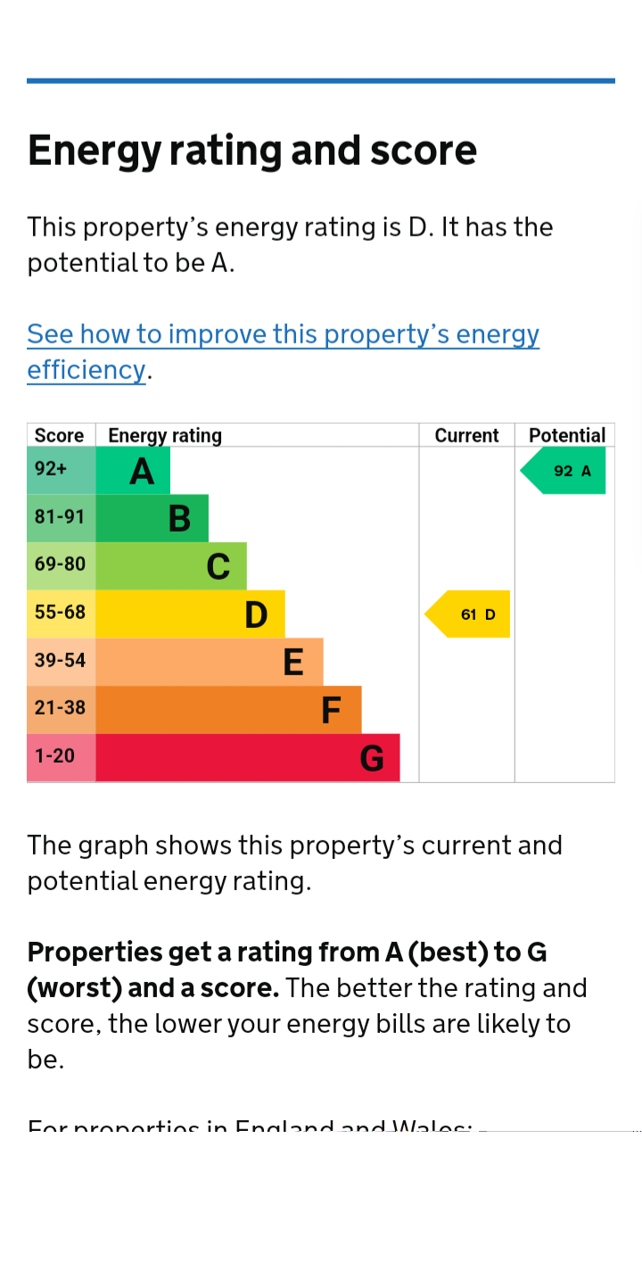The image size is (642, 1271).
Task: Select the dark orange F rating bar
Action: point(228,710)
